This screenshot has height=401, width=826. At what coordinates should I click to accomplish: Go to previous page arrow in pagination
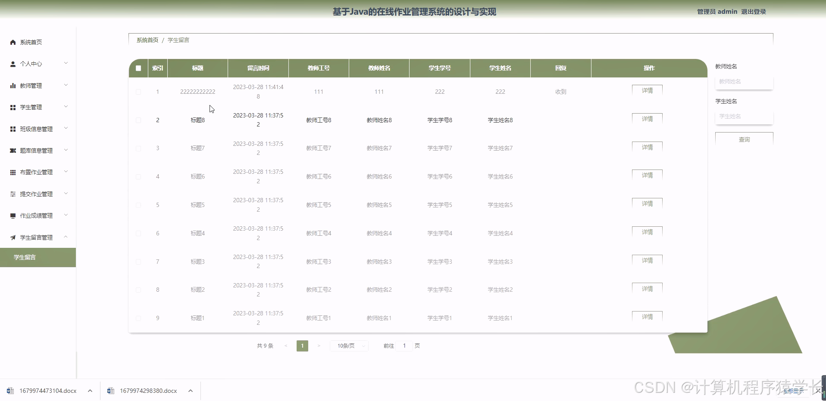286,346
